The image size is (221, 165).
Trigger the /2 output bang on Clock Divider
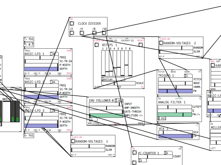pos(72,33)
